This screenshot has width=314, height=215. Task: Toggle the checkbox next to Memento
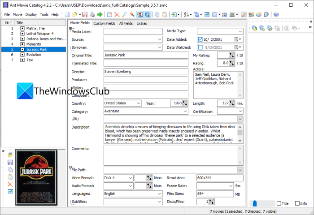(22, 44)
